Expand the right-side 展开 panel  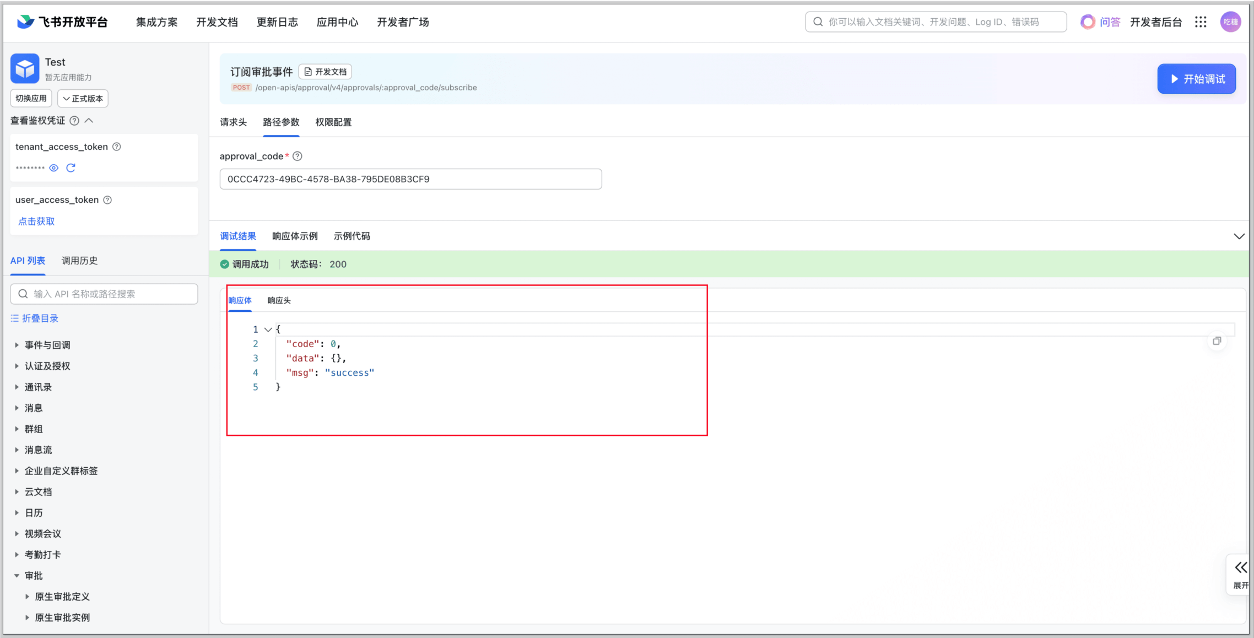coord(1240,574)
